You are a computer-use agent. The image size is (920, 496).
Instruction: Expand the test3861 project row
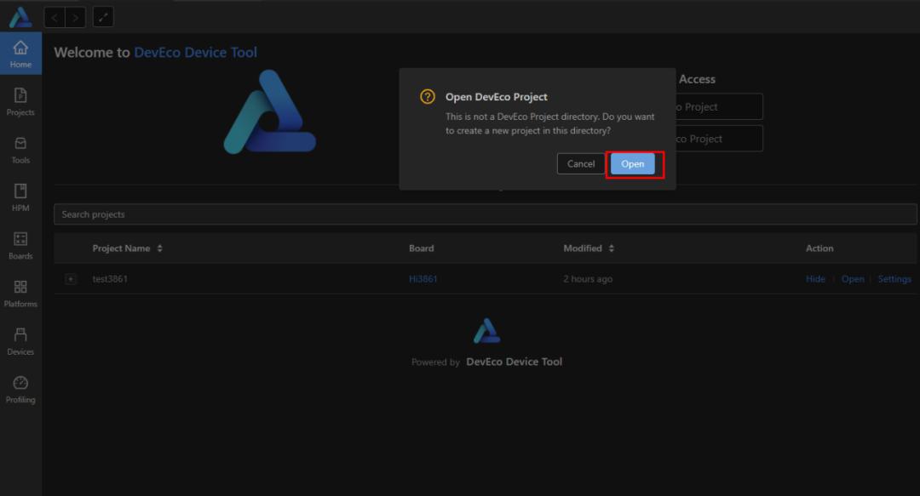71,279
